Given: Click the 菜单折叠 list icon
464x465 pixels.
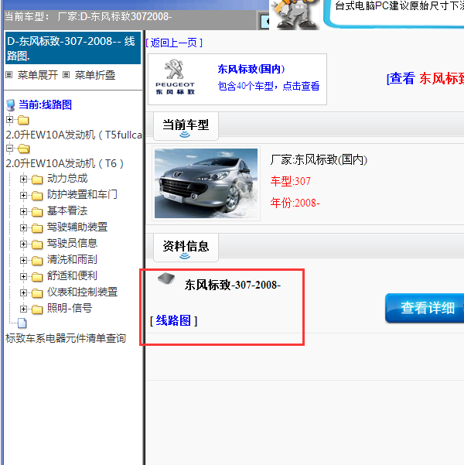Looking at the screenshot, I should pos(66,75).
